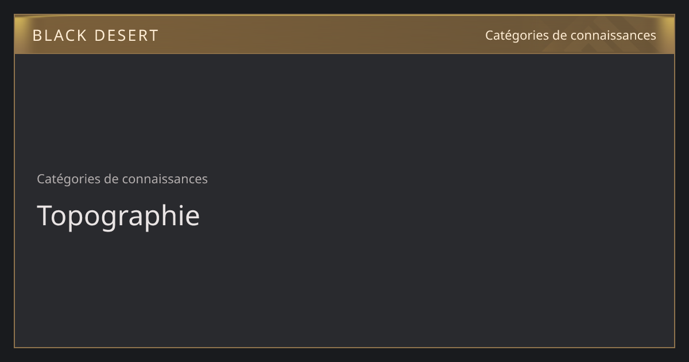Screen dimensions: 689x362
Task: Open Catégories de connaissances in the header
Action: click(x=570, y=36)
